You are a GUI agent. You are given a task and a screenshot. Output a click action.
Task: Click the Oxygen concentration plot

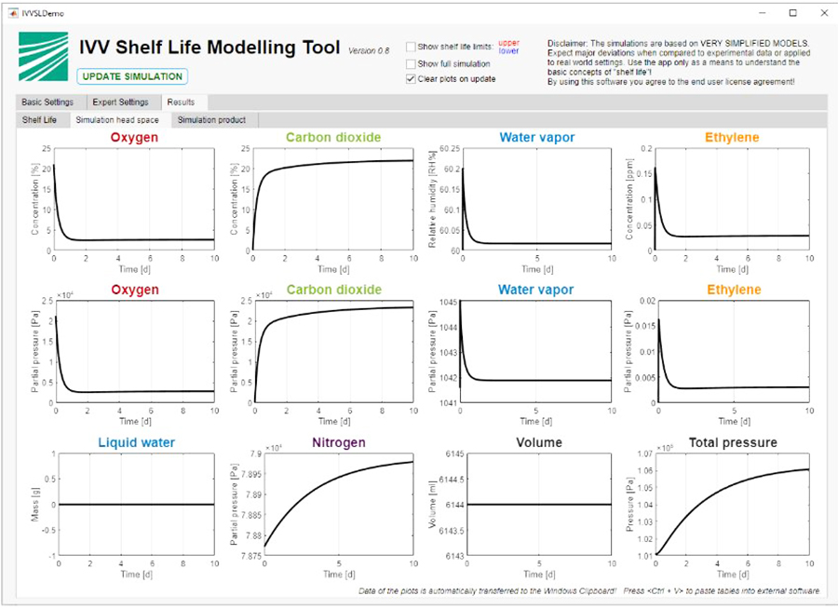pos(134,199)
